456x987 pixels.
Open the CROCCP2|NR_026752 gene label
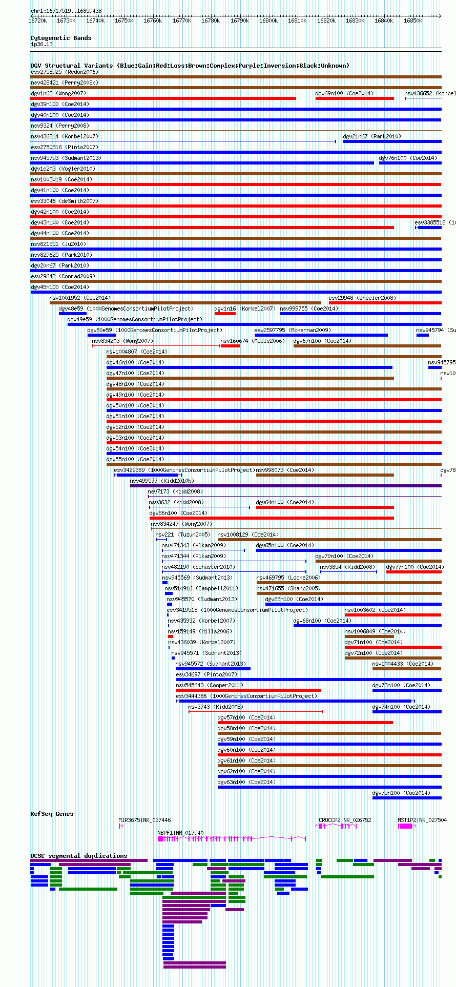(345, 820)
